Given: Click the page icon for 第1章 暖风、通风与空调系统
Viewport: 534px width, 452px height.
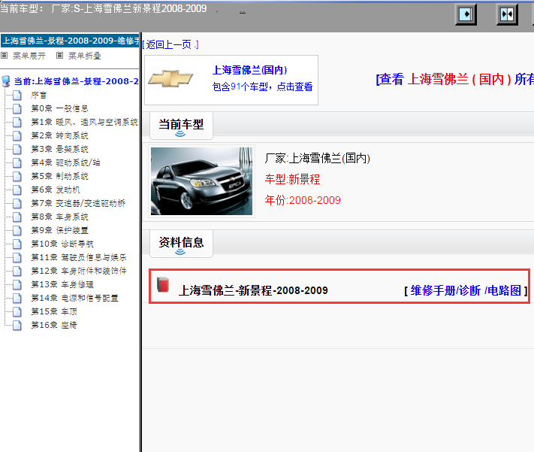Looking at the screenshot, I should [x=17, y=122].
